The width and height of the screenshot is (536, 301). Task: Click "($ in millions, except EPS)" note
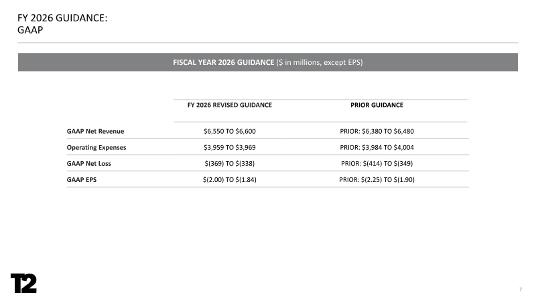pyautogui.click(x=319, y=62)
